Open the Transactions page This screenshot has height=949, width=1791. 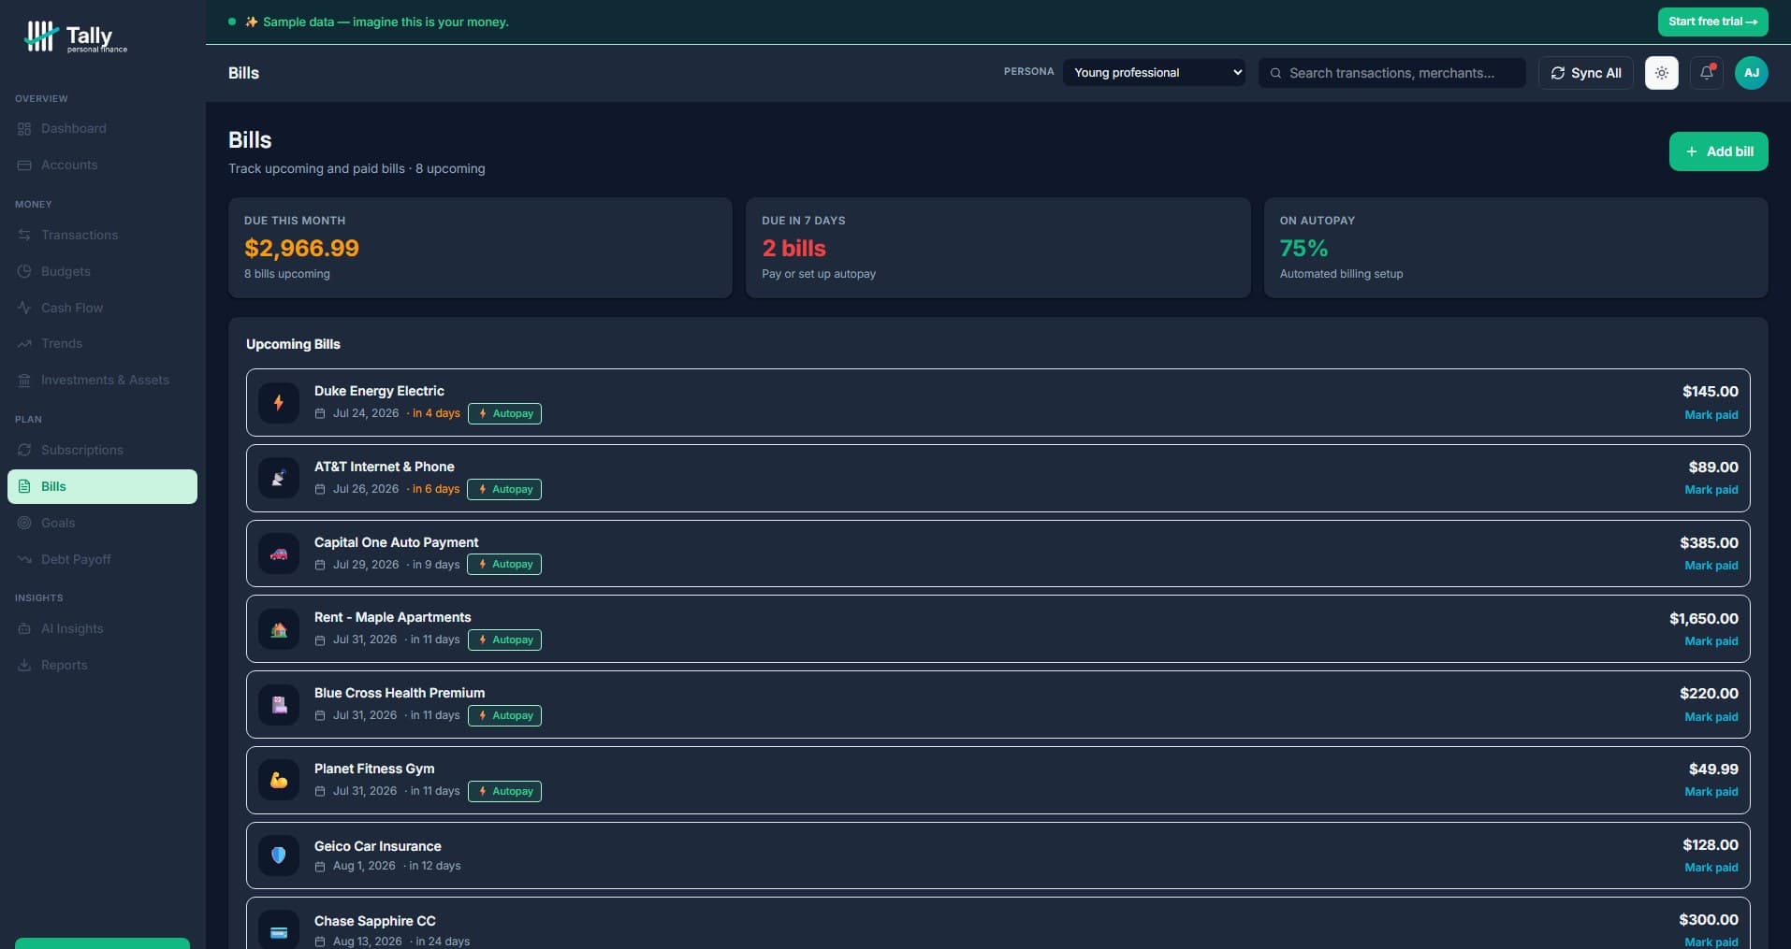(x=102, y=235)
